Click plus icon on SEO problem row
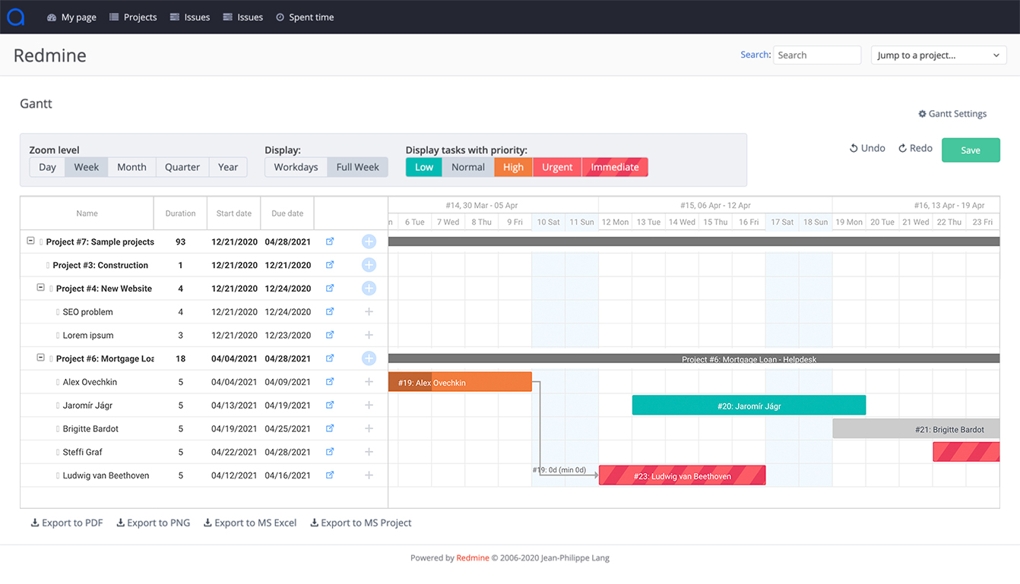The height and width of the screenshot is (584, 1020). 369,311
